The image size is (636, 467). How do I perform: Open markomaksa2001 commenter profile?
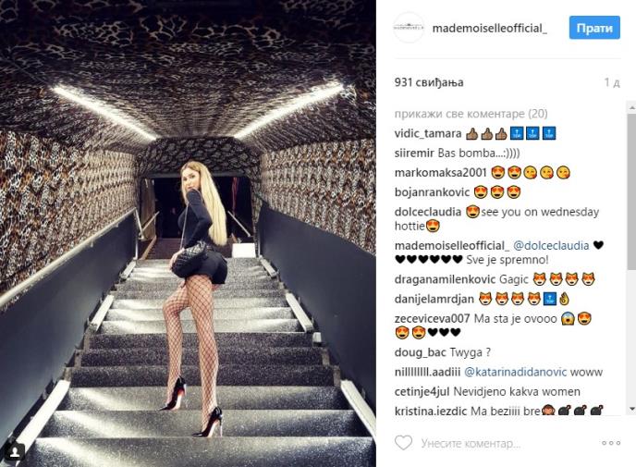pos(441,172)
